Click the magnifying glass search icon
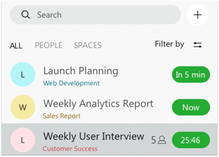219x157 pixels. [x=25, y=15]
